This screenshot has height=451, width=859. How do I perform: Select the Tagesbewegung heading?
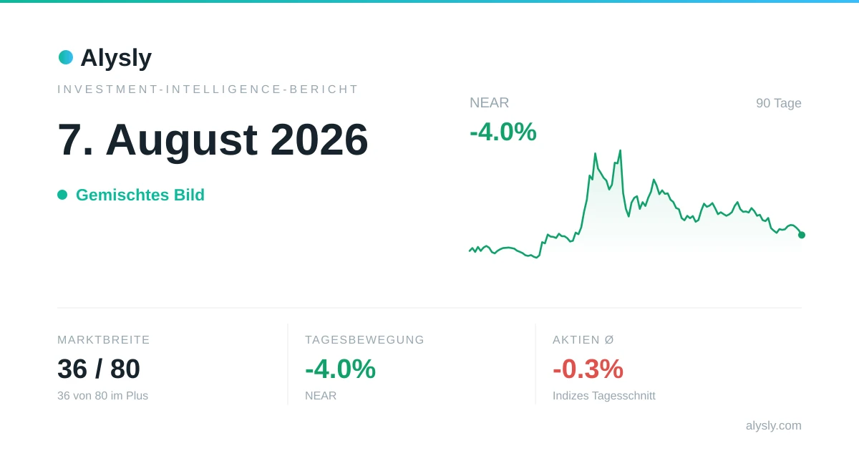(365, 340)
